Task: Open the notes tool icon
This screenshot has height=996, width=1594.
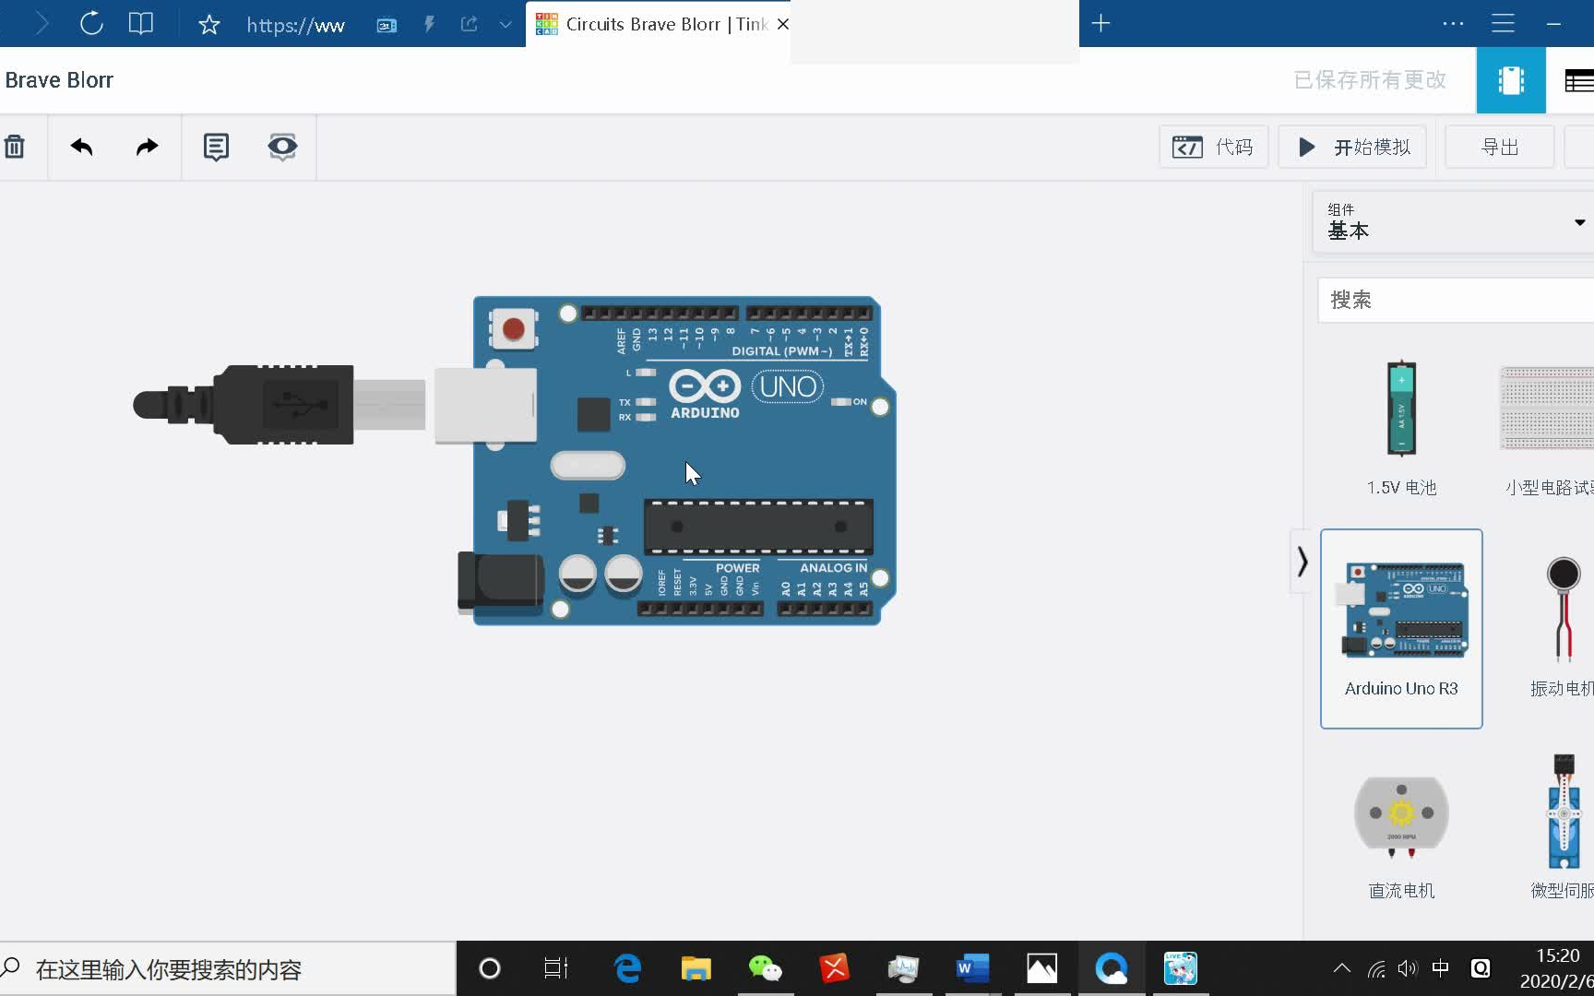Action: (216, 147)
